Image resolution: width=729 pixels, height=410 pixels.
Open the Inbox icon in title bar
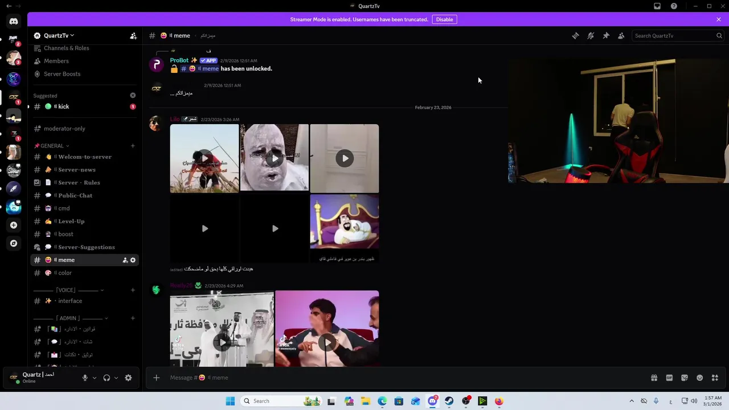[657, 6]
